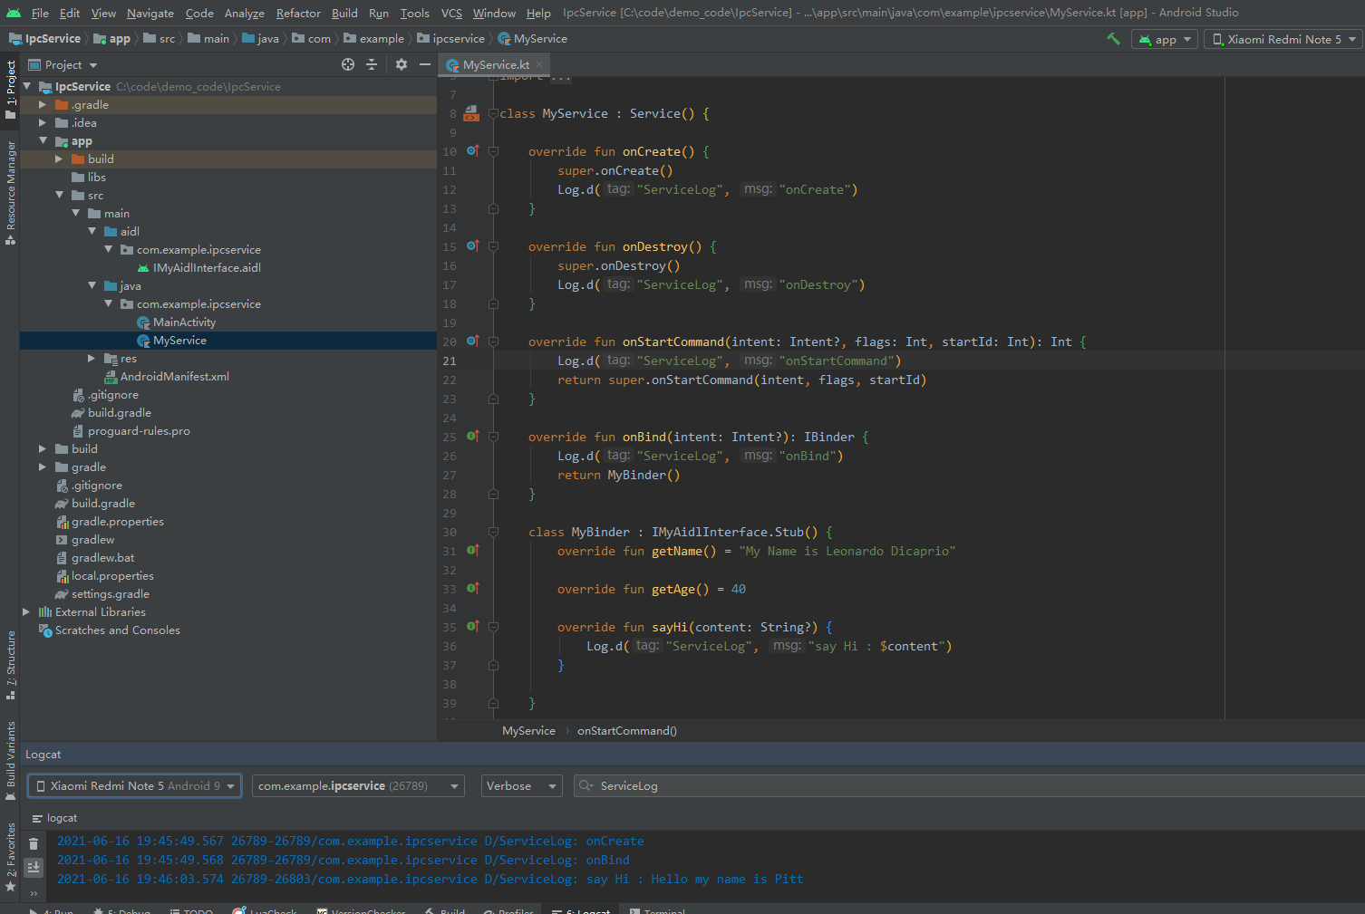1365x914 pixels.
Task: Open Project panel gear settings
Action: coord(402,64)
